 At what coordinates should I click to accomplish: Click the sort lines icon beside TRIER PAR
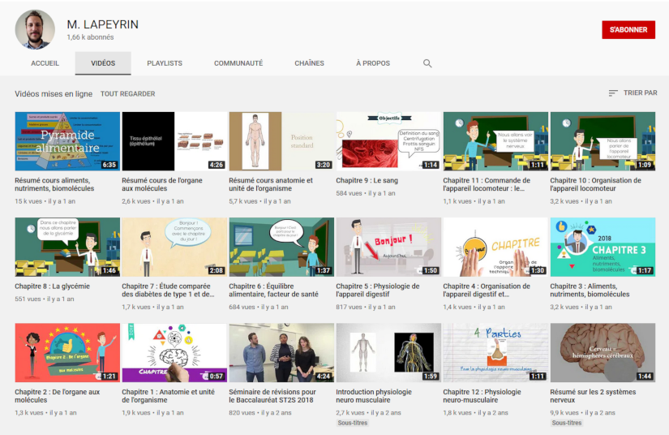pyautogui.click(x=613, y=93)
